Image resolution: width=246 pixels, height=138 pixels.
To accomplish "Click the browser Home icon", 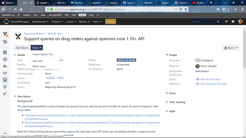I will [x=21, y=9].
